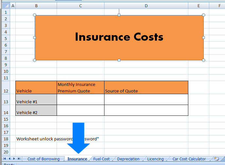Switch to the Licencing sheet tab
This screenshot has width=225, height=165.
tap(156, 159)
